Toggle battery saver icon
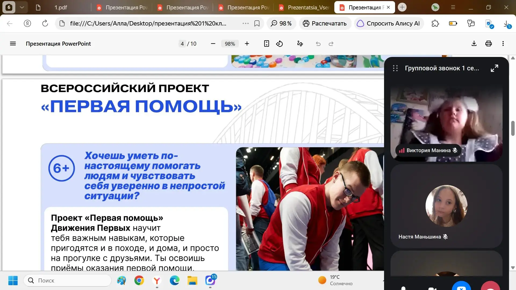The height and width of the screenshot is (290, 516). click(453, 24)
